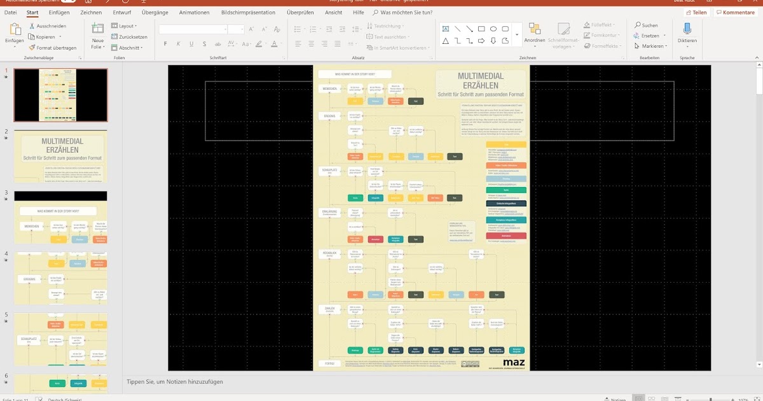Align text left in Absatz group

pos(298,44)
